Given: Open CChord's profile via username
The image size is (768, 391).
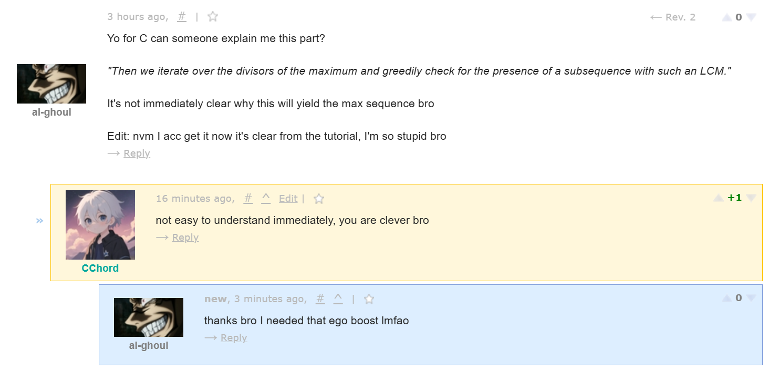Looking at the screenshot, I should [x=100, y=268].
